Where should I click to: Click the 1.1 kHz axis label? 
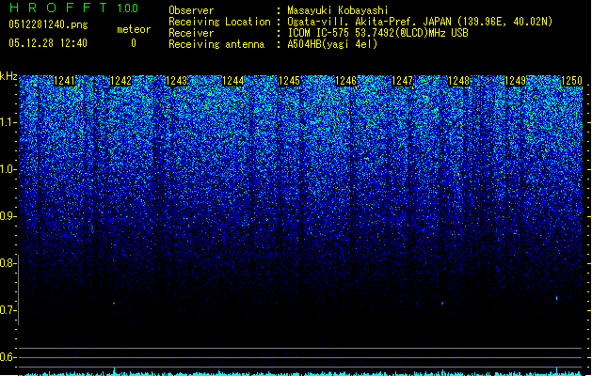tap(8, 122)
